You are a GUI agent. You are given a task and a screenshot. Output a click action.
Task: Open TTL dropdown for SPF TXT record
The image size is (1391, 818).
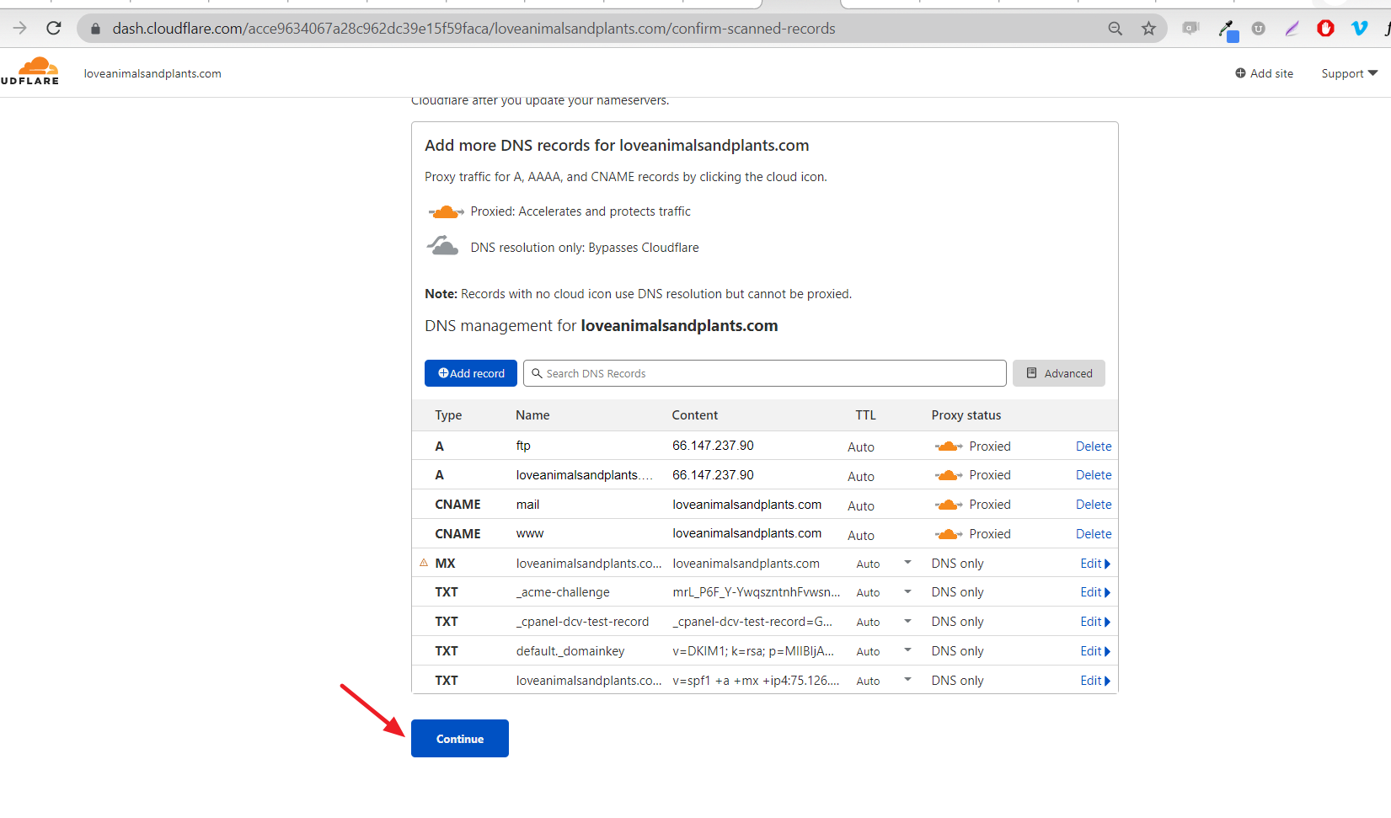coord(907,680)
